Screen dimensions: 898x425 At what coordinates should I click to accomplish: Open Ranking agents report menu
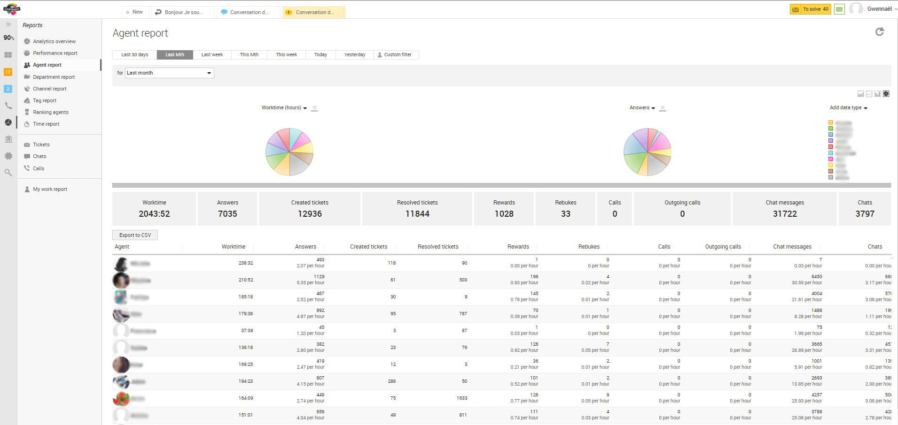(50, 112)
